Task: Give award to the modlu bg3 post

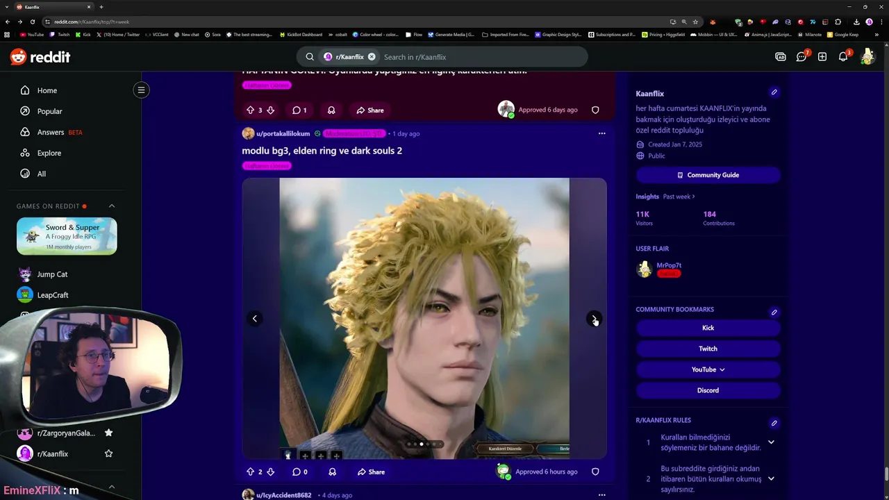Action: click(332, 472)
